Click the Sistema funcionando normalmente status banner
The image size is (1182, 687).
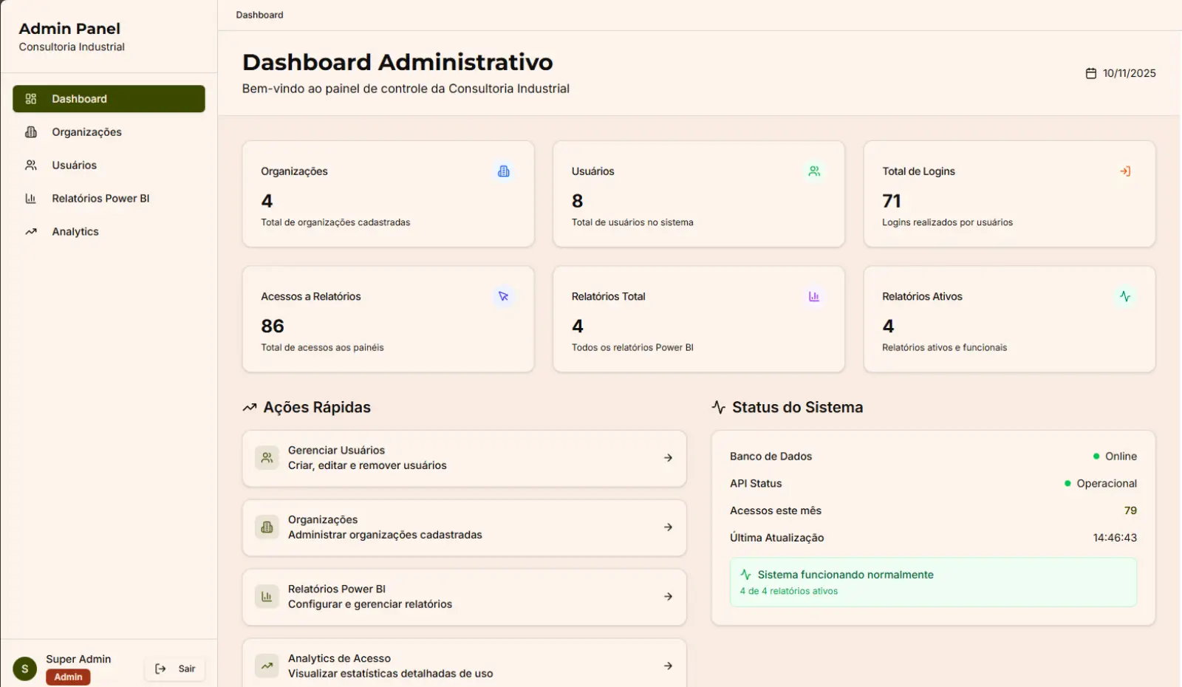[932, 582]
